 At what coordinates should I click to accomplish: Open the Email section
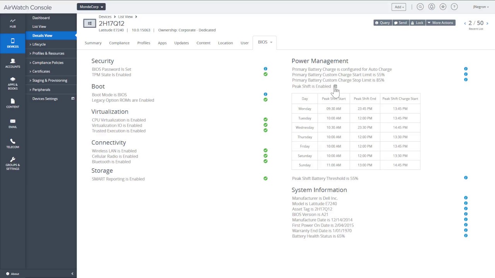pyautogui.click(x=13, y=124)
